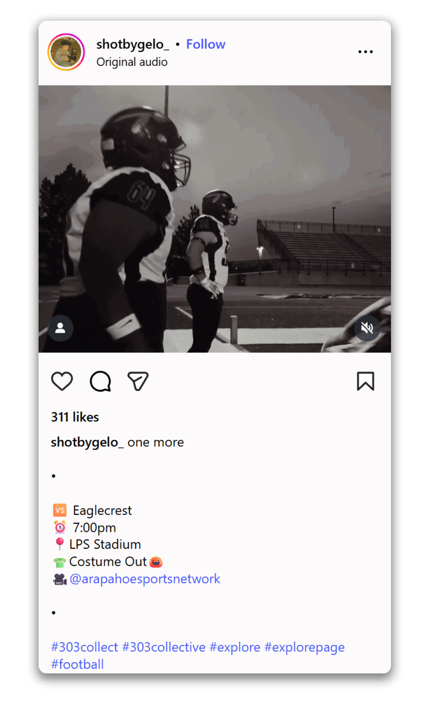Like the post with heart icon
Image resolution: width=430 pixels, height=712 pixels.
coord(62,382)
